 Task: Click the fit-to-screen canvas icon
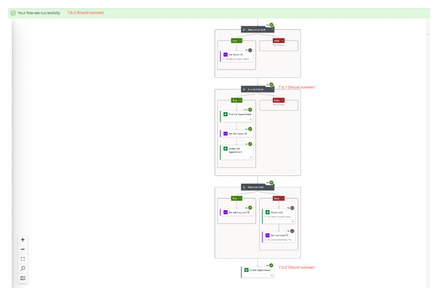click(23, 259)
